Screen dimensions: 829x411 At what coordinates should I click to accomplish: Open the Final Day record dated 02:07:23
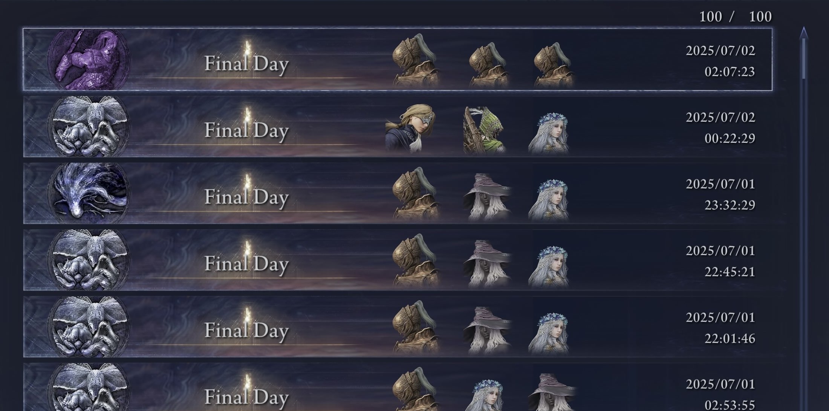[398, 60]
